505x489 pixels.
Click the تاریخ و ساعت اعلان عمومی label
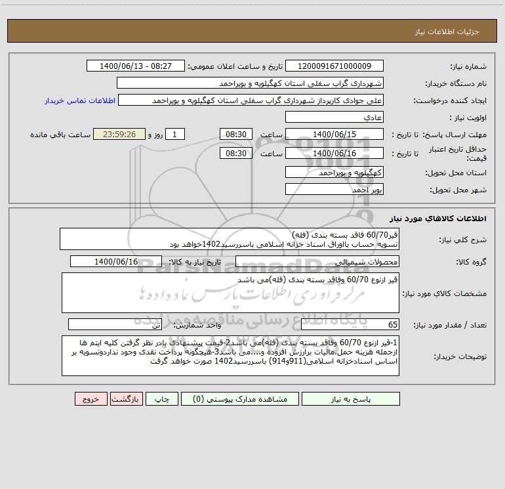click(x=235, y=66)
